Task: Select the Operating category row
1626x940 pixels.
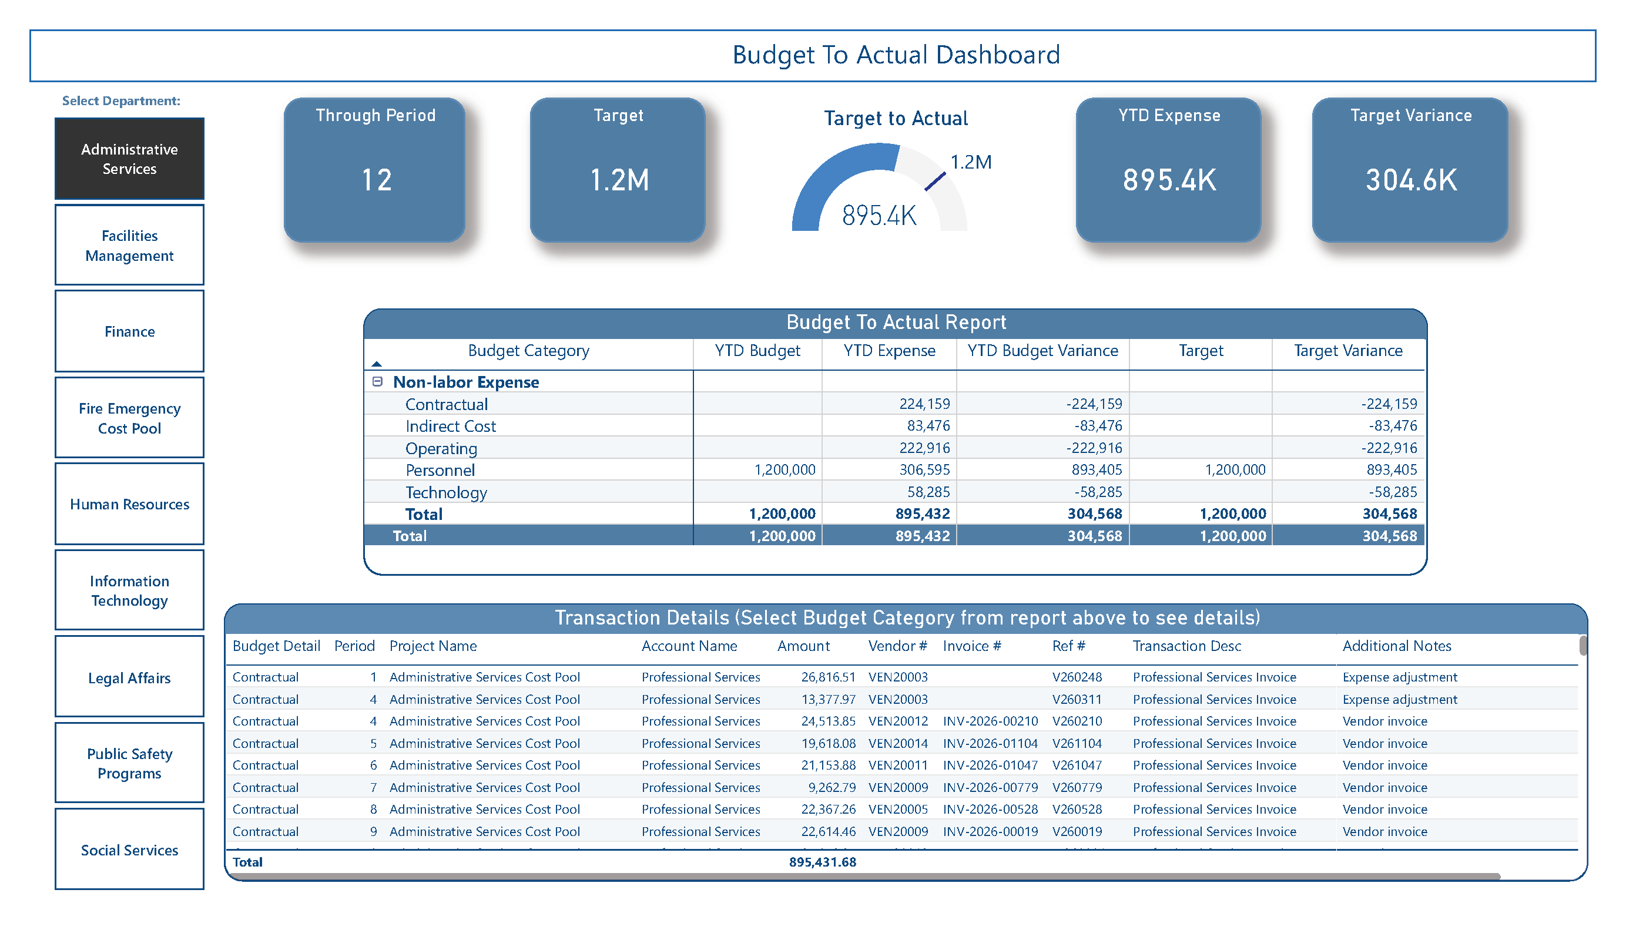Action: (x=894, y=448)
